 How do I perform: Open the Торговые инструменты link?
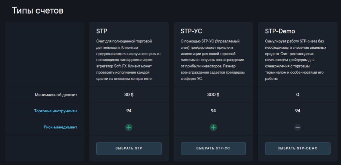click(x=56, y=111)
